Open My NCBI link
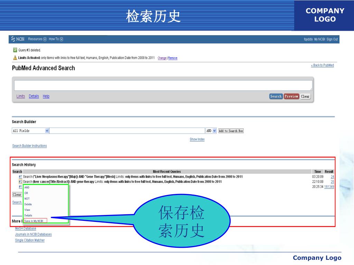The height and width of the screenshot is (265, 354). tap(320, 39)
